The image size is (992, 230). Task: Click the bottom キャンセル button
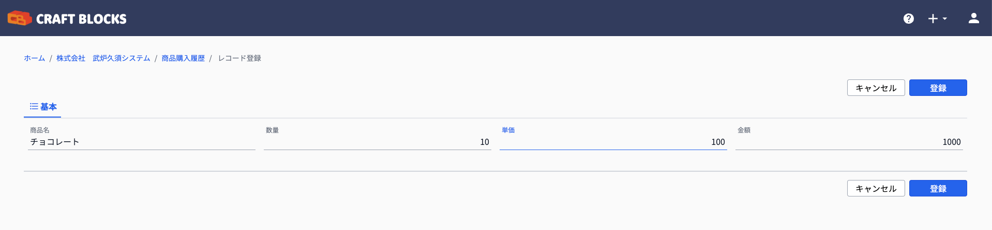point(876,188)
